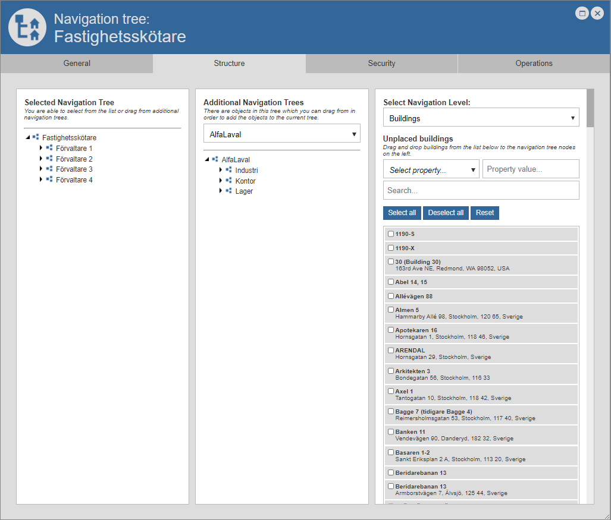Check the Banken 11 checkbox
This screenshot has width=611, height=520.
(391, 431)
